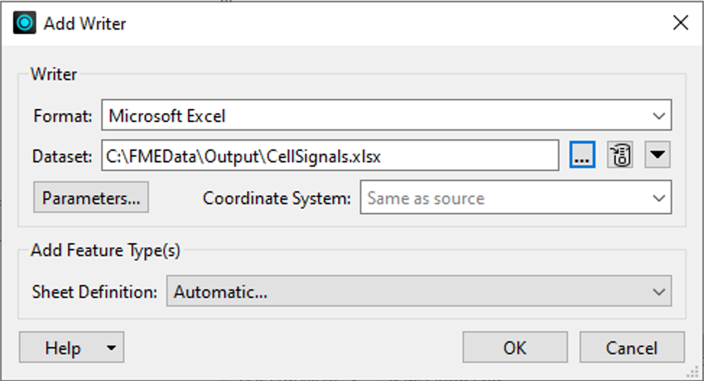Click the Dataset: label

[x=62, y=157]
